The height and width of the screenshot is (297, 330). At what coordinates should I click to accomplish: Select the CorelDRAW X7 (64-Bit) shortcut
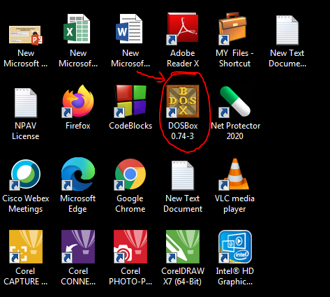tap(183, 247)
